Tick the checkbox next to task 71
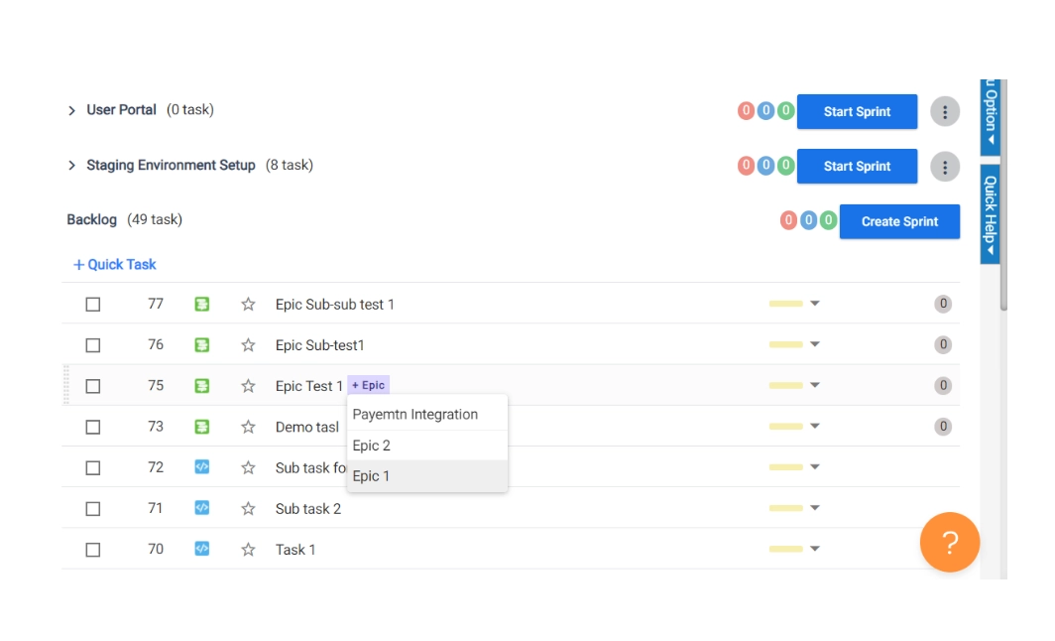 click(93, 509)
